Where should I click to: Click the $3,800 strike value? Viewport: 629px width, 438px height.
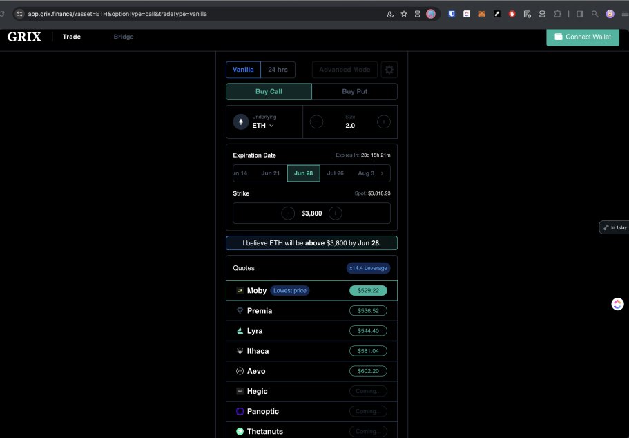coord(311,213)
